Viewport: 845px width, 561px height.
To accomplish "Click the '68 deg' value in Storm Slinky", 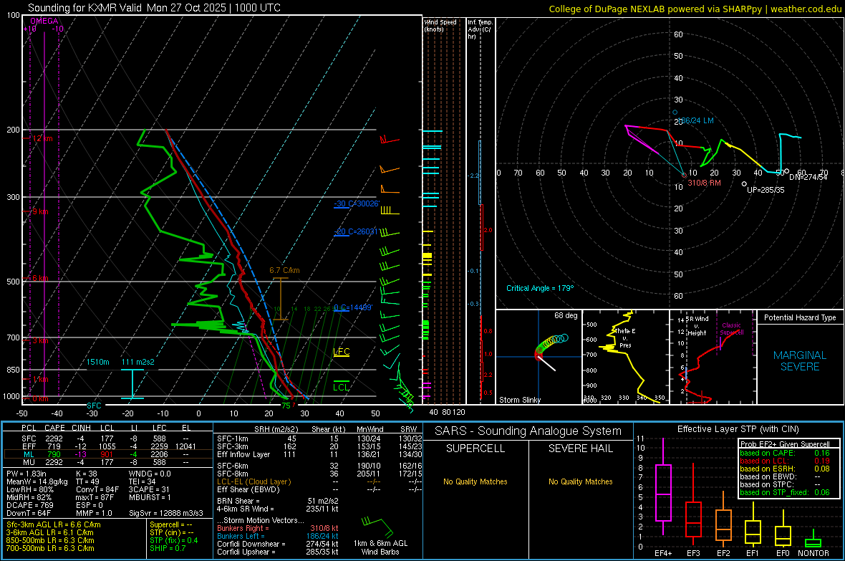I will pyautogui.click(x=566, y=315).
